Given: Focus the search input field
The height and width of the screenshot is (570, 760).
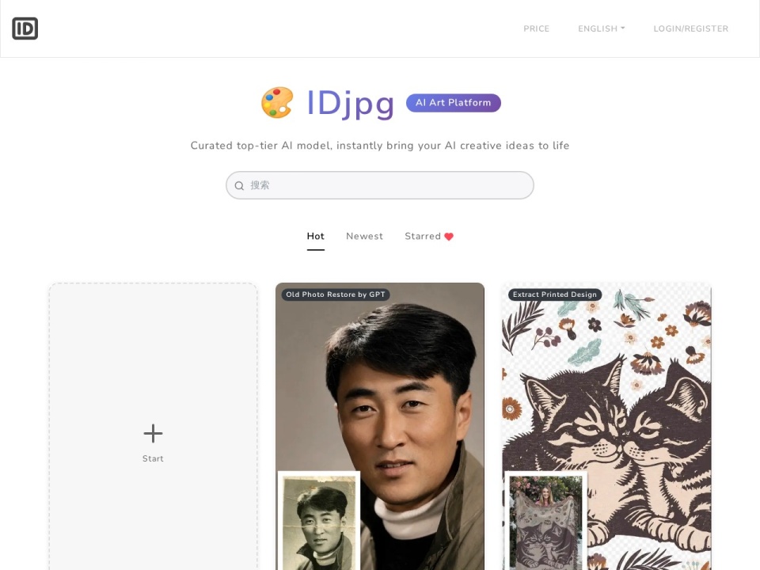Looking at the screenshot, I should [x=380, y=185].
